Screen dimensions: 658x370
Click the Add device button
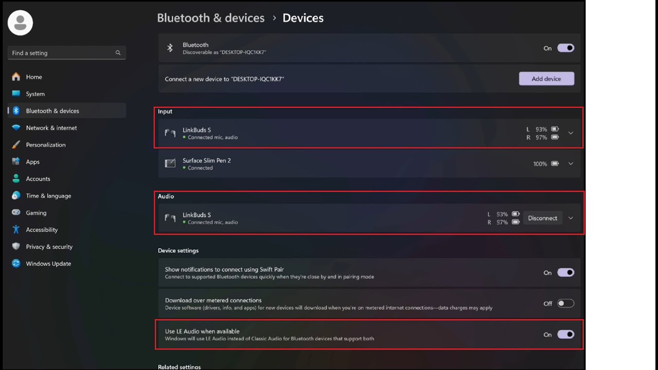tap(546, 79)
